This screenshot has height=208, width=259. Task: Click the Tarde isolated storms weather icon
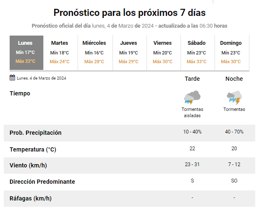tap(192, 98)
